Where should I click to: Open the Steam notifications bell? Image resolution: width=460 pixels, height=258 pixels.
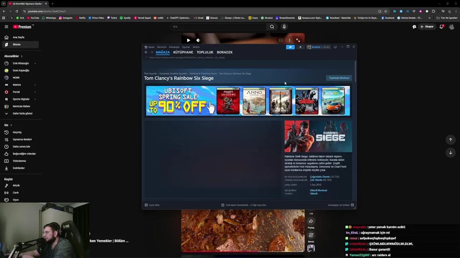coord(300,47)
